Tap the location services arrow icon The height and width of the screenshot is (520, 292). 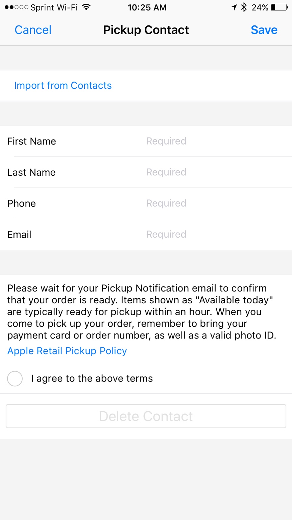pos(234,7)
